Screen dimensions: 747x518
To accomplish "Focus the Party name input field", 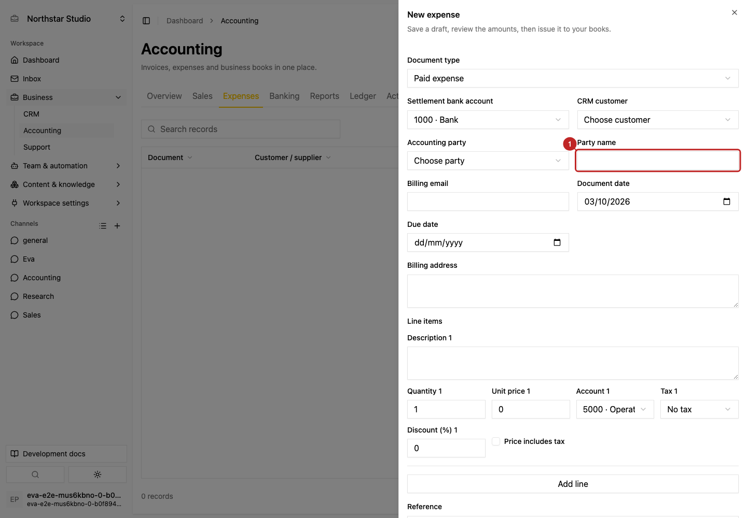I will 658,161.
